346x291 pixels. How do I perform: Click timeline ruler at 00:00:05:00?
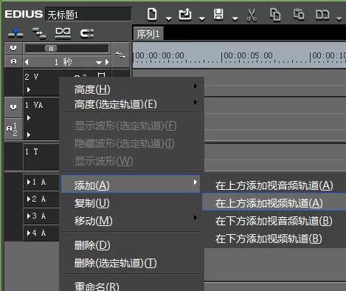click(248, 55)
